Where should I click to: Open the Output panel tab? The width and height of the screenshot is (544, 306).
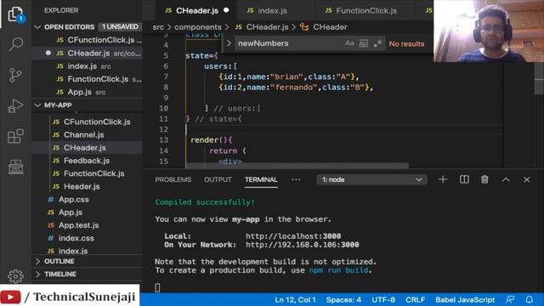[218, 179]
